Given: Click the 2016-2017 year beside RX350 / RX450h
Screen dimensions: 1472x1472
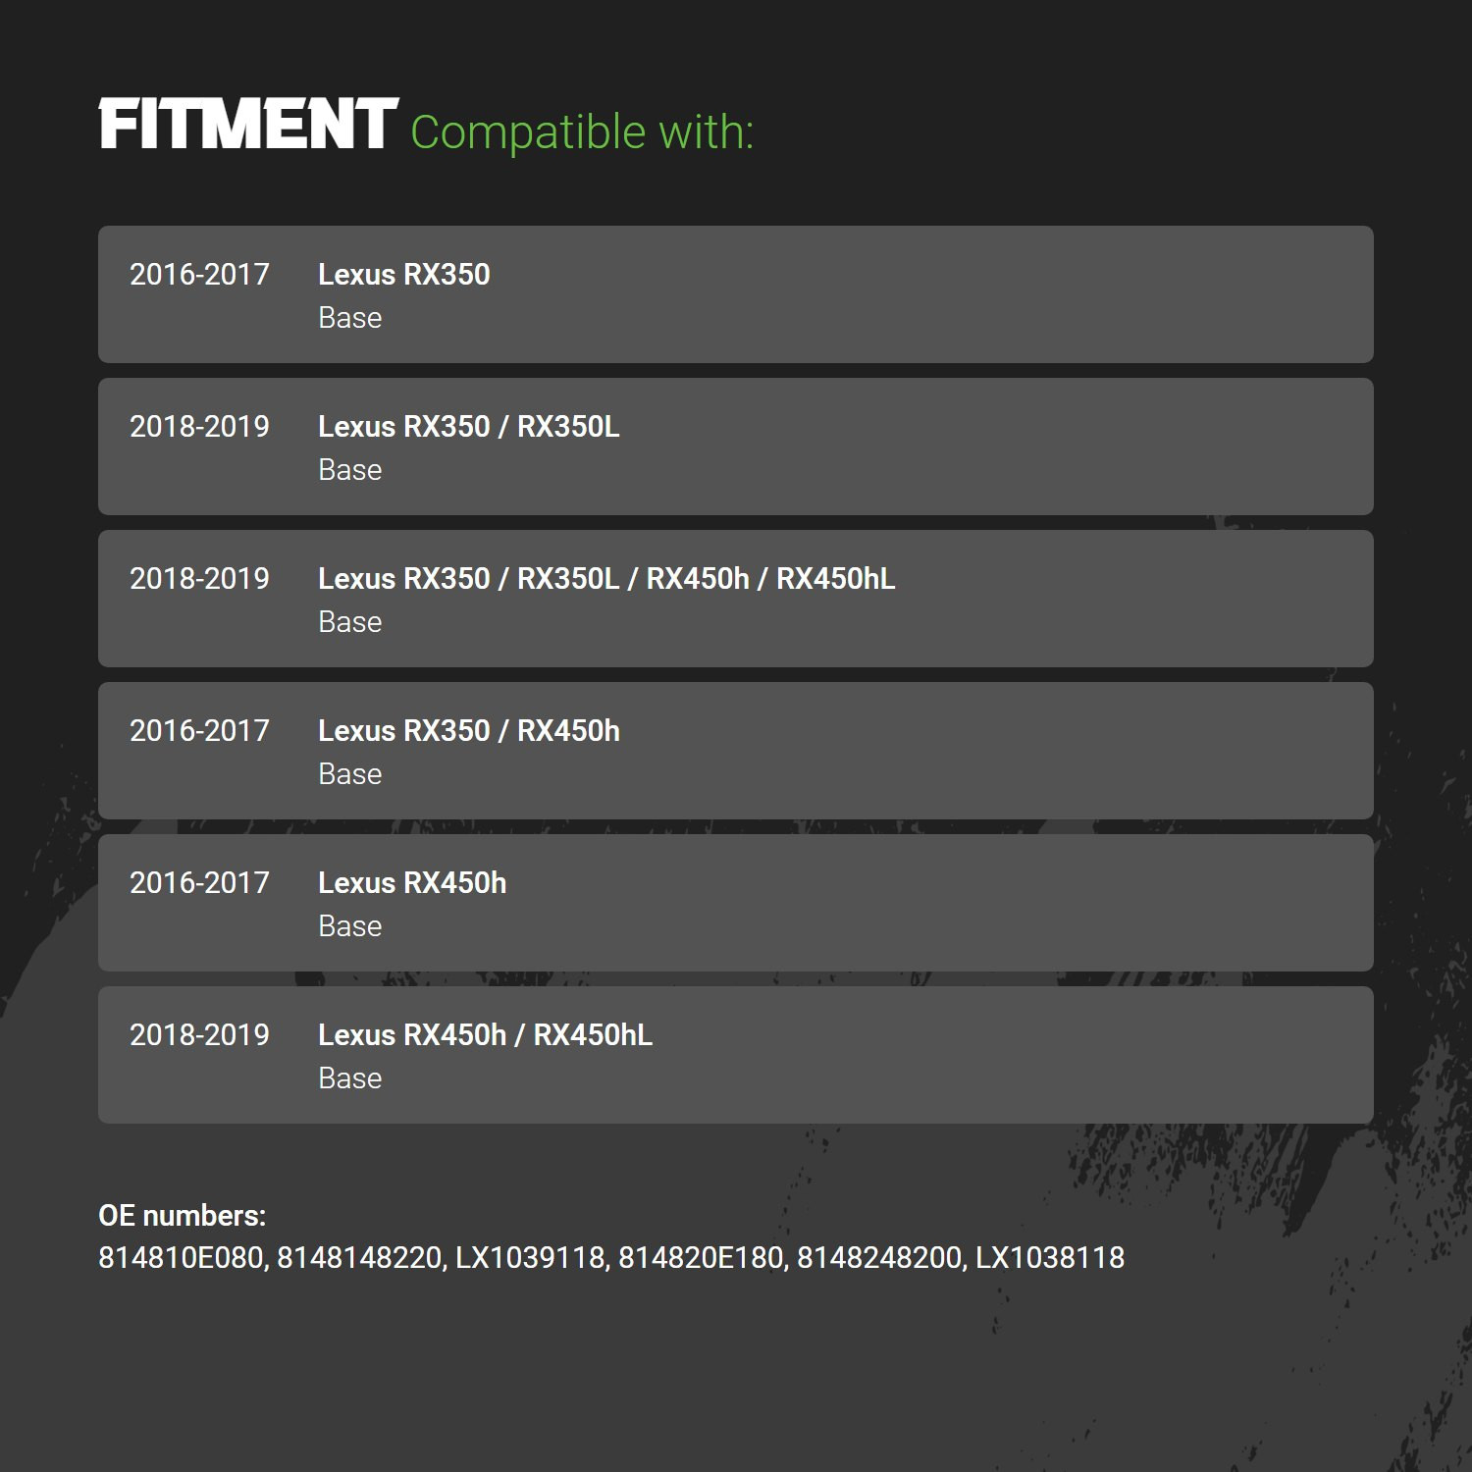Looking at the screenshot, I should pos(199,730).
